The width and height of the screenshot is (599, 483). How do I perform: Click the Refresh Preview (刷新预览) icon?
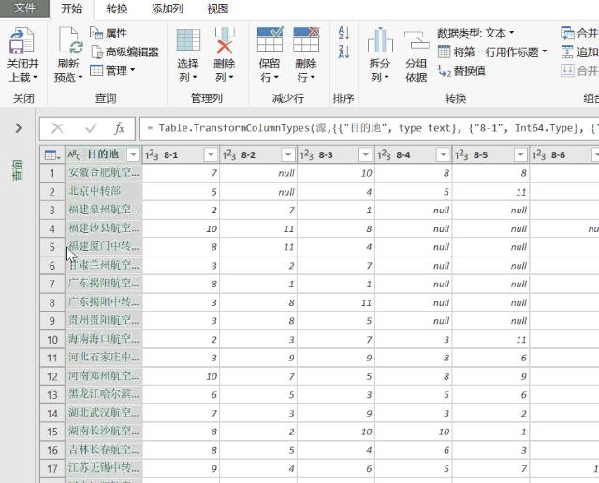click(71, 40)
